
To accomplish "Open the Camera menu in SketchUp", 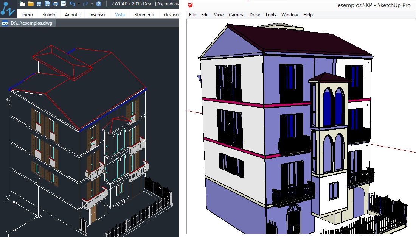I will coord(236,15).
